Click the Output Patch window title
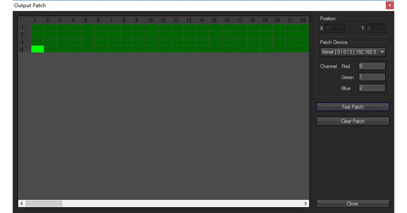 [x=30, y=5]
